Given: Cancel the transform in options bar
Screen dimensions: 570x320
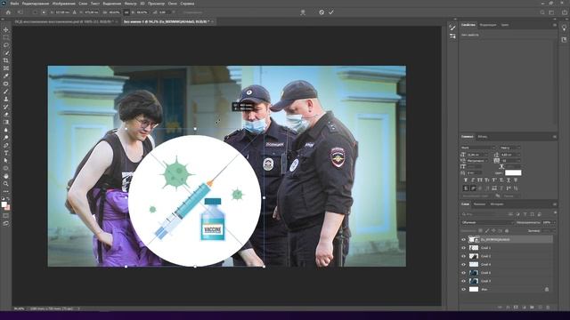Looking at the screenshot, I should pos(322,12).
